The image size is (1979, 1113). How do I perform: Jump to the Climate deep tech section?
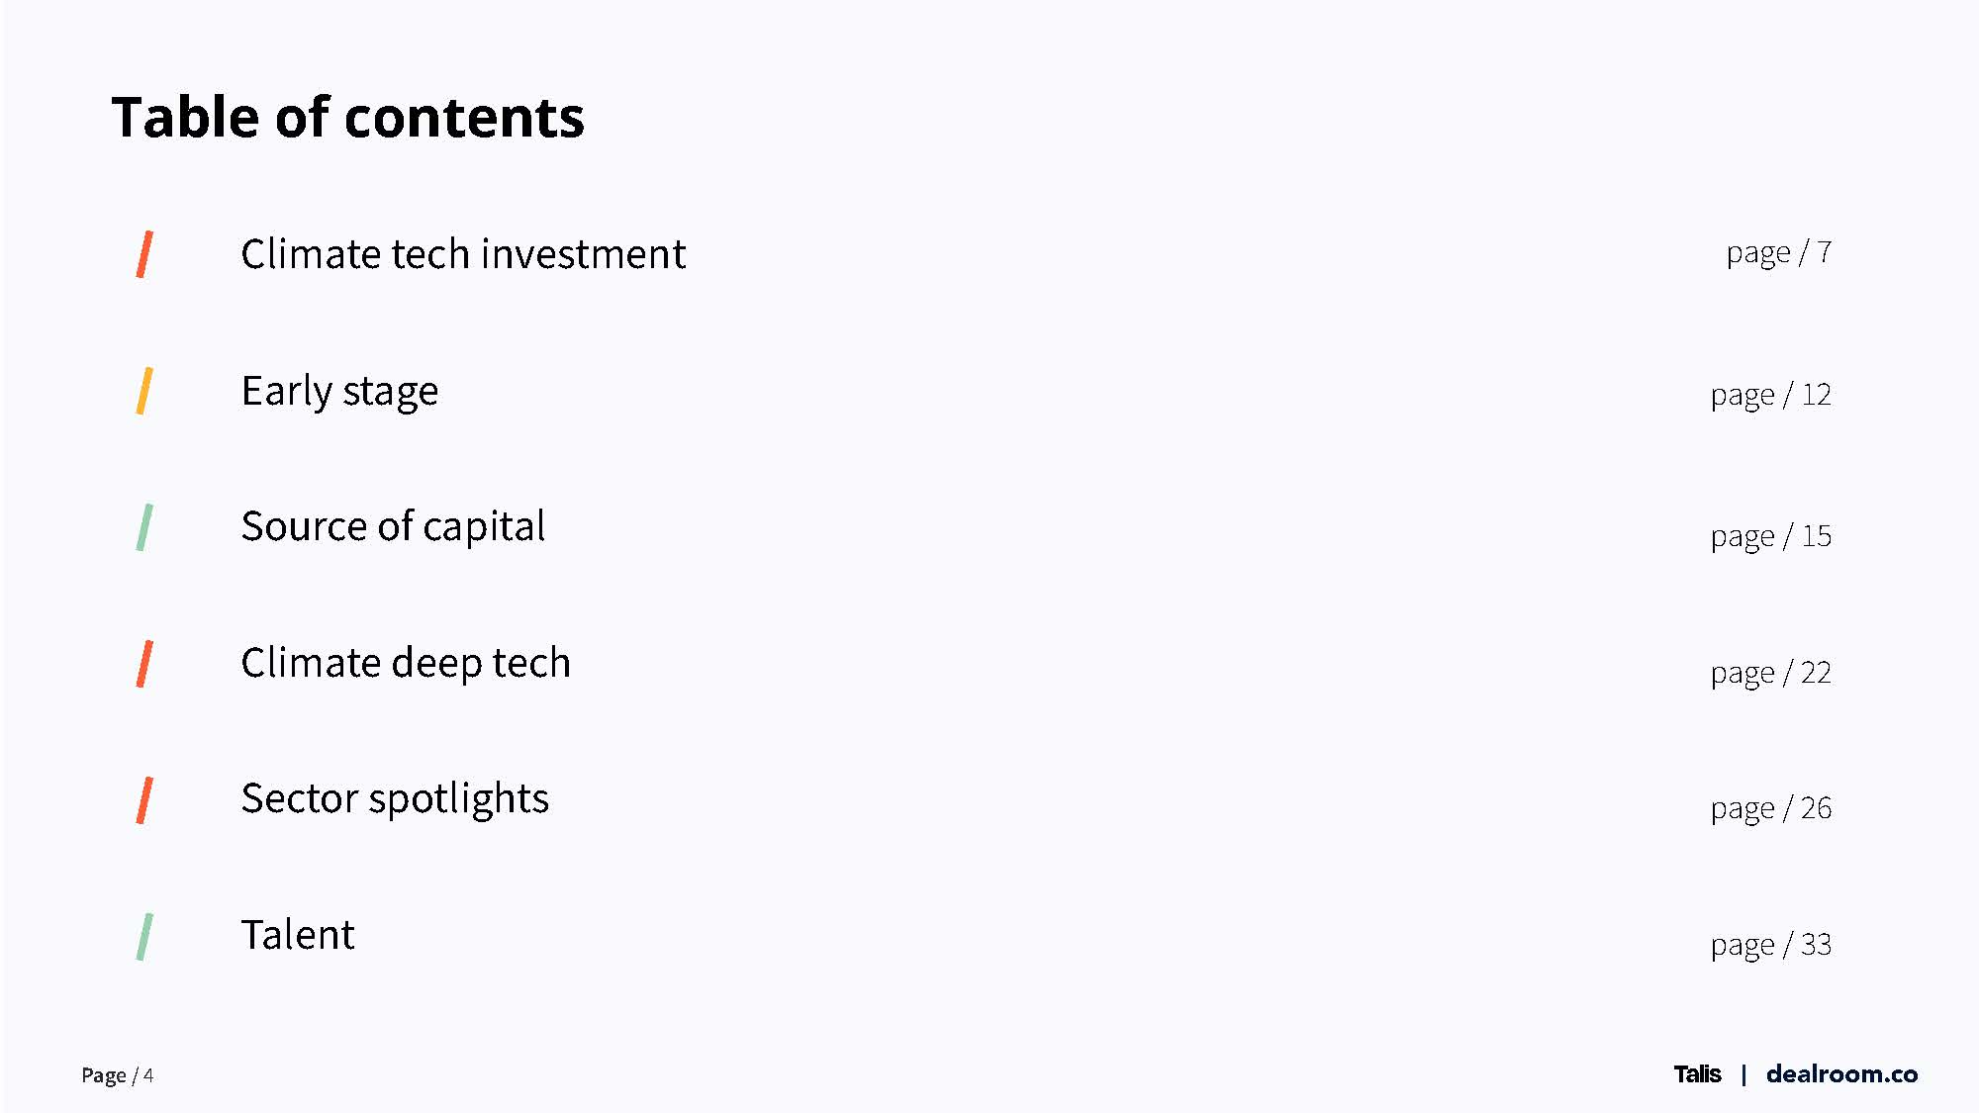point(406,663)
